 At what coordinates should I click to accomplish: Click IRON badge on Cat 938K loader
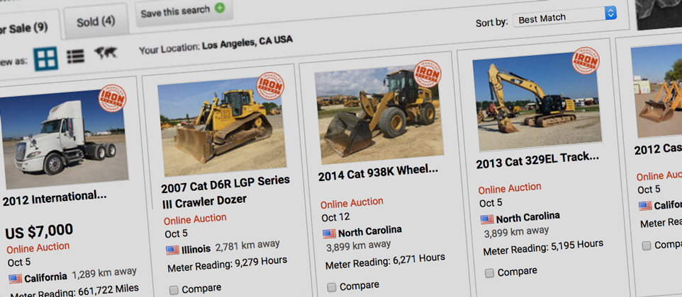427,74
